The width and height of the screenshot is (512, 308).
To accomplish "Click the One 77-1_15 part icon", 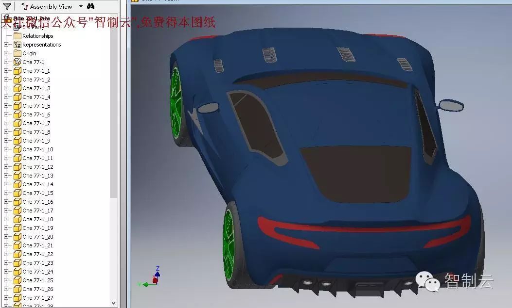I will tap(18, 193).
